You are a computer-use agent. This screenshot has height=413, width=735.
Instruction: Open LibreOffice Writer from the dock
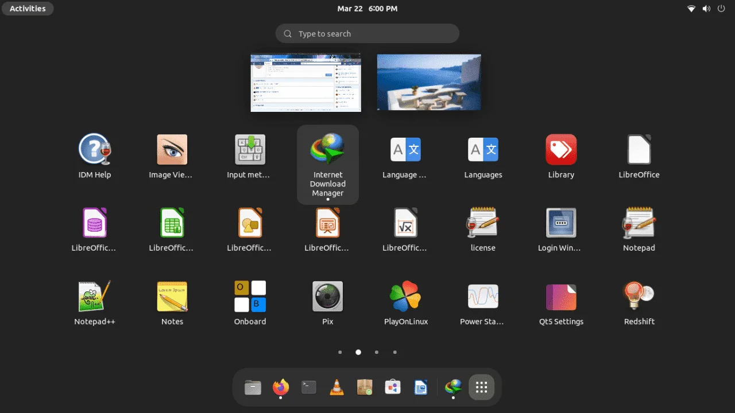420,388
